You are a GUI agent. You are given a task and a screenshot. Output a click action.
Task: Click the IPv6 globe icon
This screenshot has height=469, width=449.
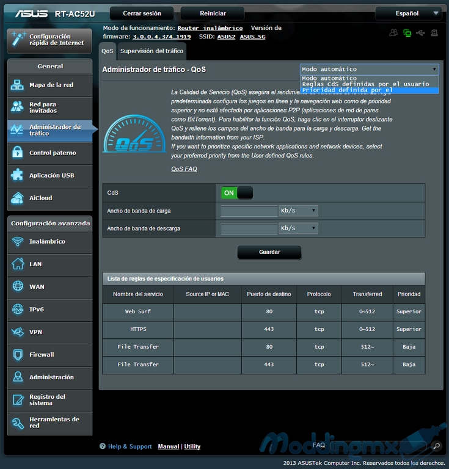[x=18, y=309]
